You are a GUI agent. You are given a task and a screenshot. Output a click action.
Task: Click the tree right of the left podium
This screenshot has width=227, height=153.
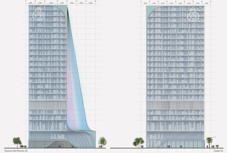[x=103, y=141]
